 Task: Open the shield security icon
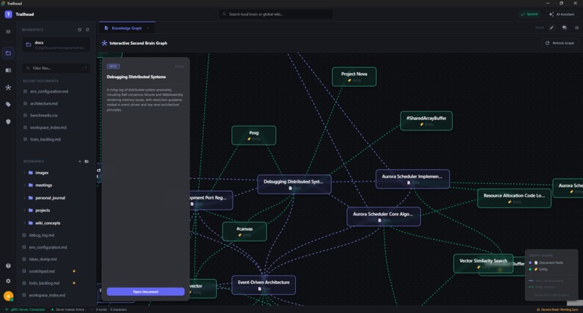[8, 121]
